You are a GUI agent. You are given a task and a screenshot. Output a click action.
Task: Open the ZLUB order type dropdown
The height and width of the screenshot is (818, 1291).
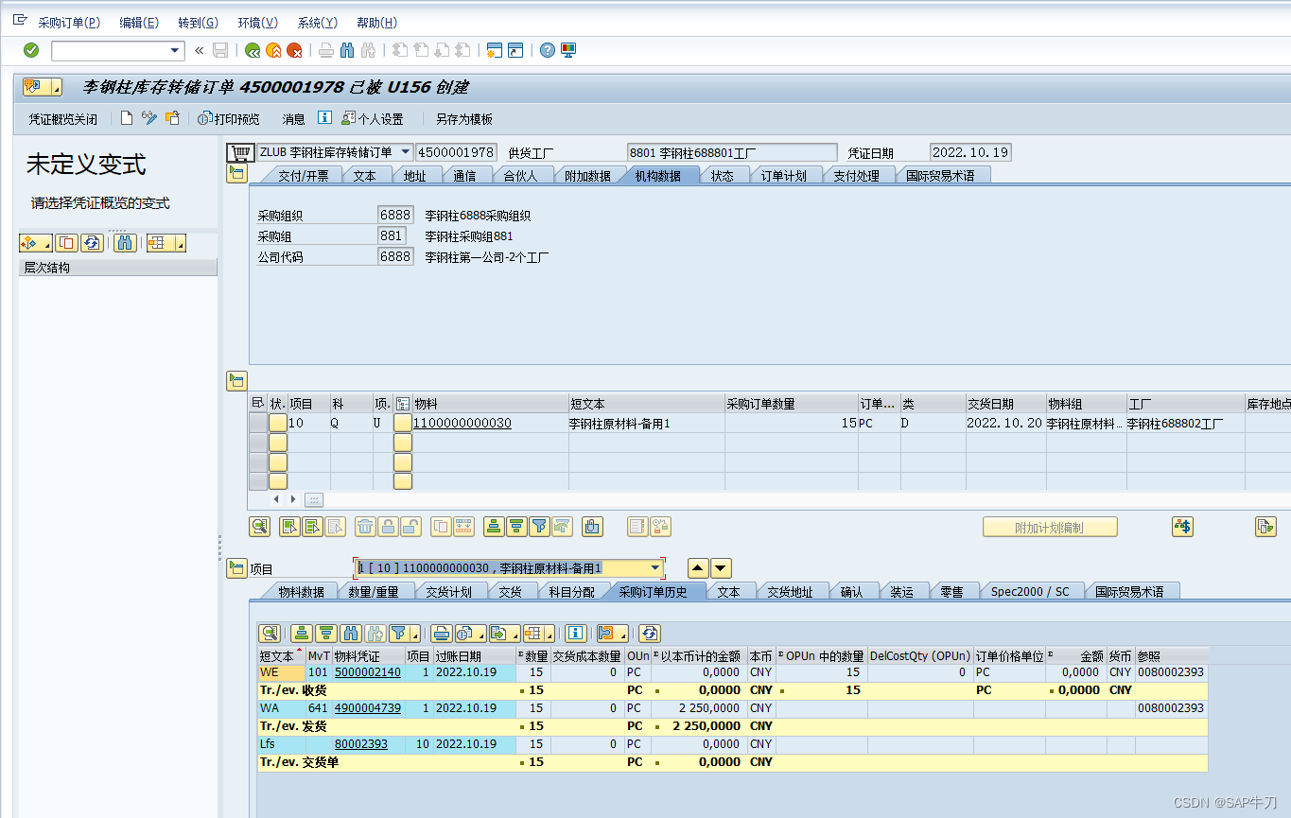406,152
